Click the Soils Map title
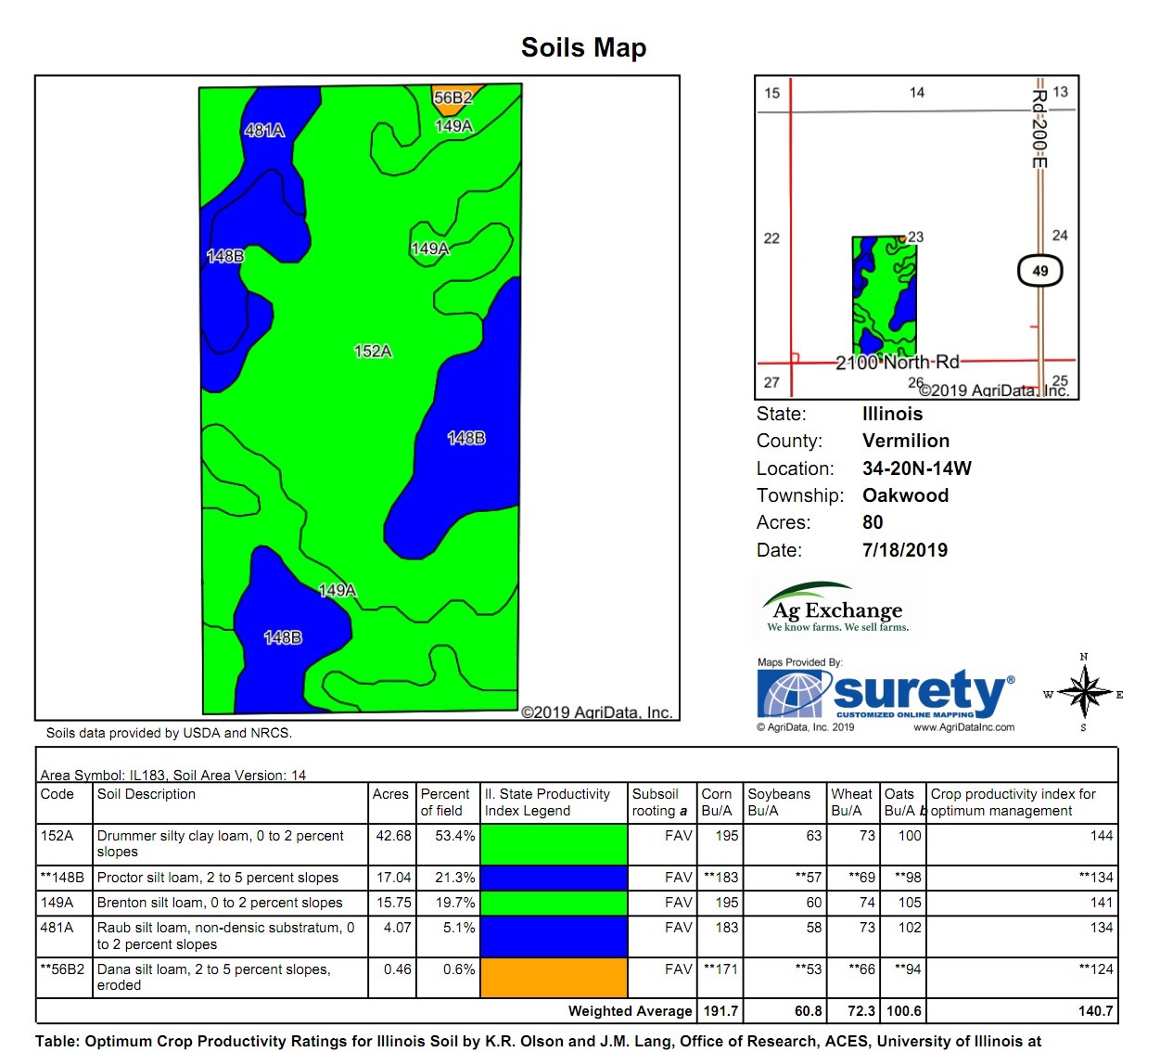 pyautogui.click(x=583, y=47)
